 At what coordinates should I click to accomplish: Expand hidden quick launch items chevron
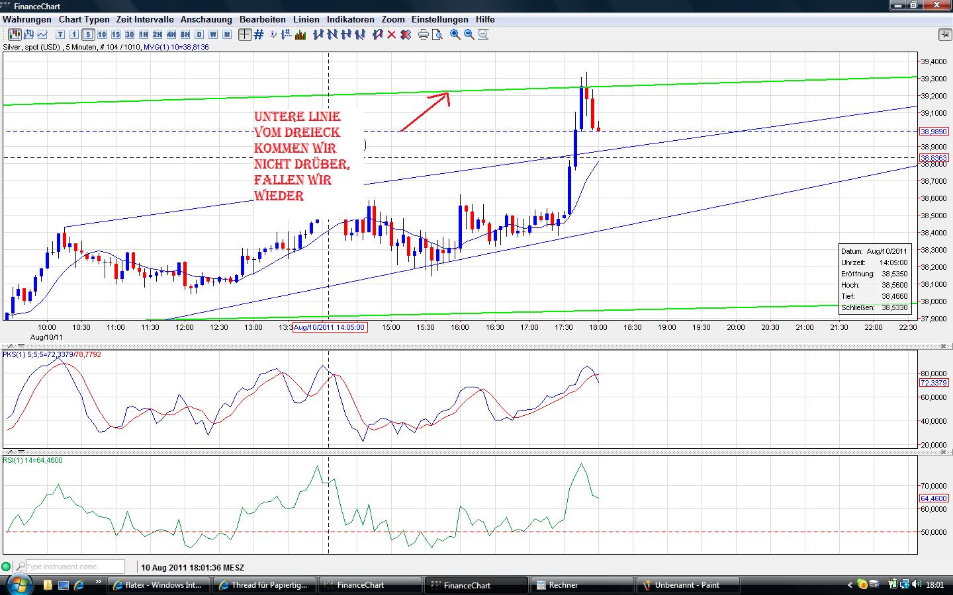click(x=98, y=582)
